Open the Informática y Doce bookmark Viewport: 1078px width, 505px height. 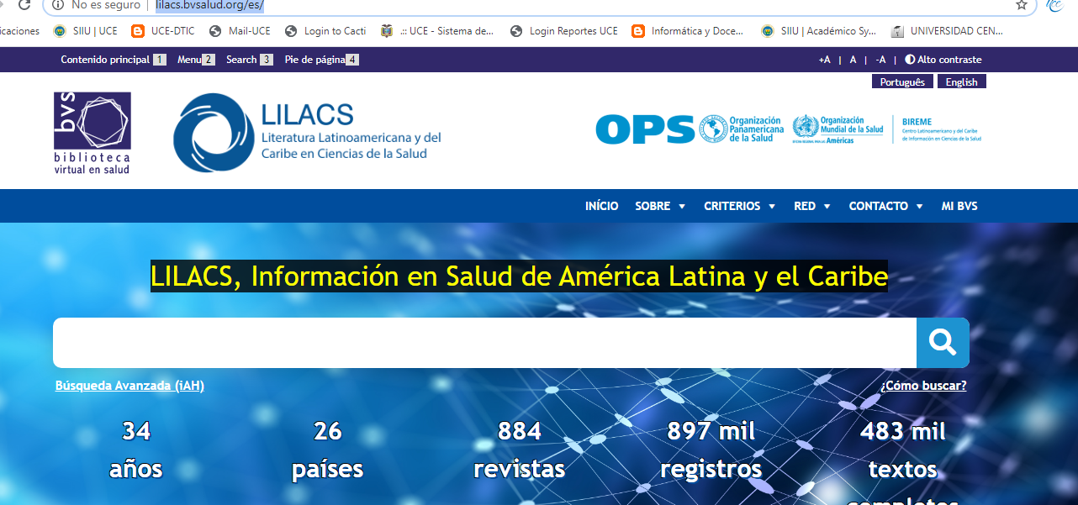pyautogui.click(x=689, y=31)
